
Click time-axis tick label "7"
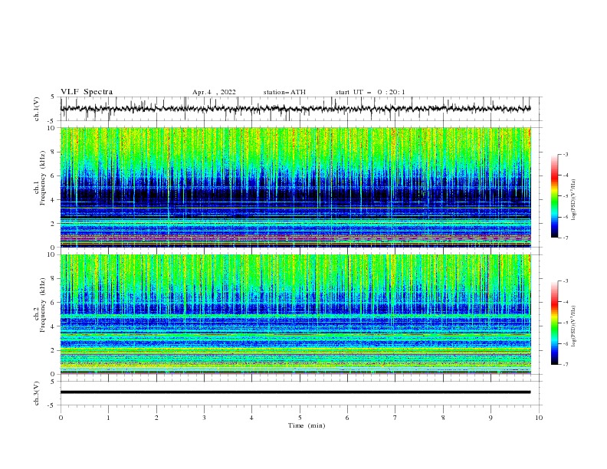pos(395,418)
